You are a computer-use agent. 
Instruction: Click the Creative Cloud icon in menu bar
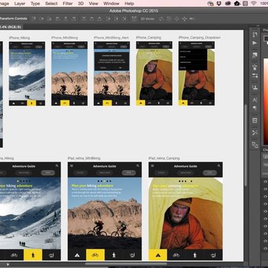[228, 3]
